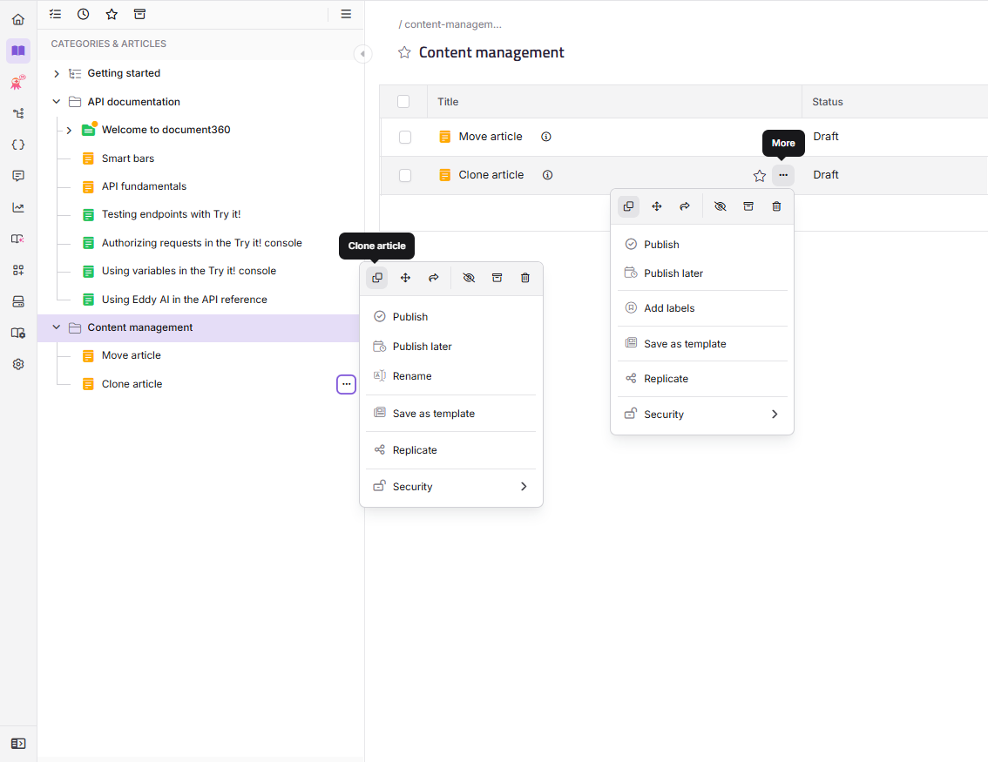Open Security submenu in table row menu

point(702,414)
